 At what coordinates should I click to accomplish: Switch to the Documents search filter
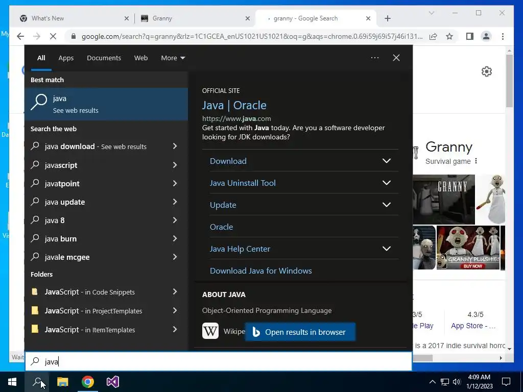pos(104,58)
